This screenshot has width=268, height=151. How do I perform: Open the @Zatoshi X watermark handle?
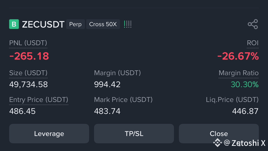(244, 143)
